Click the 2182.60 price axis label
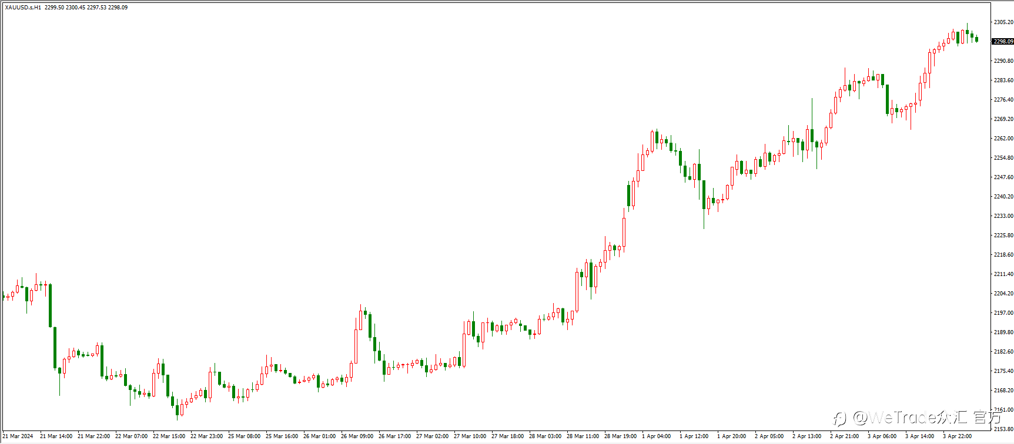 click(x=1003, y=352)
